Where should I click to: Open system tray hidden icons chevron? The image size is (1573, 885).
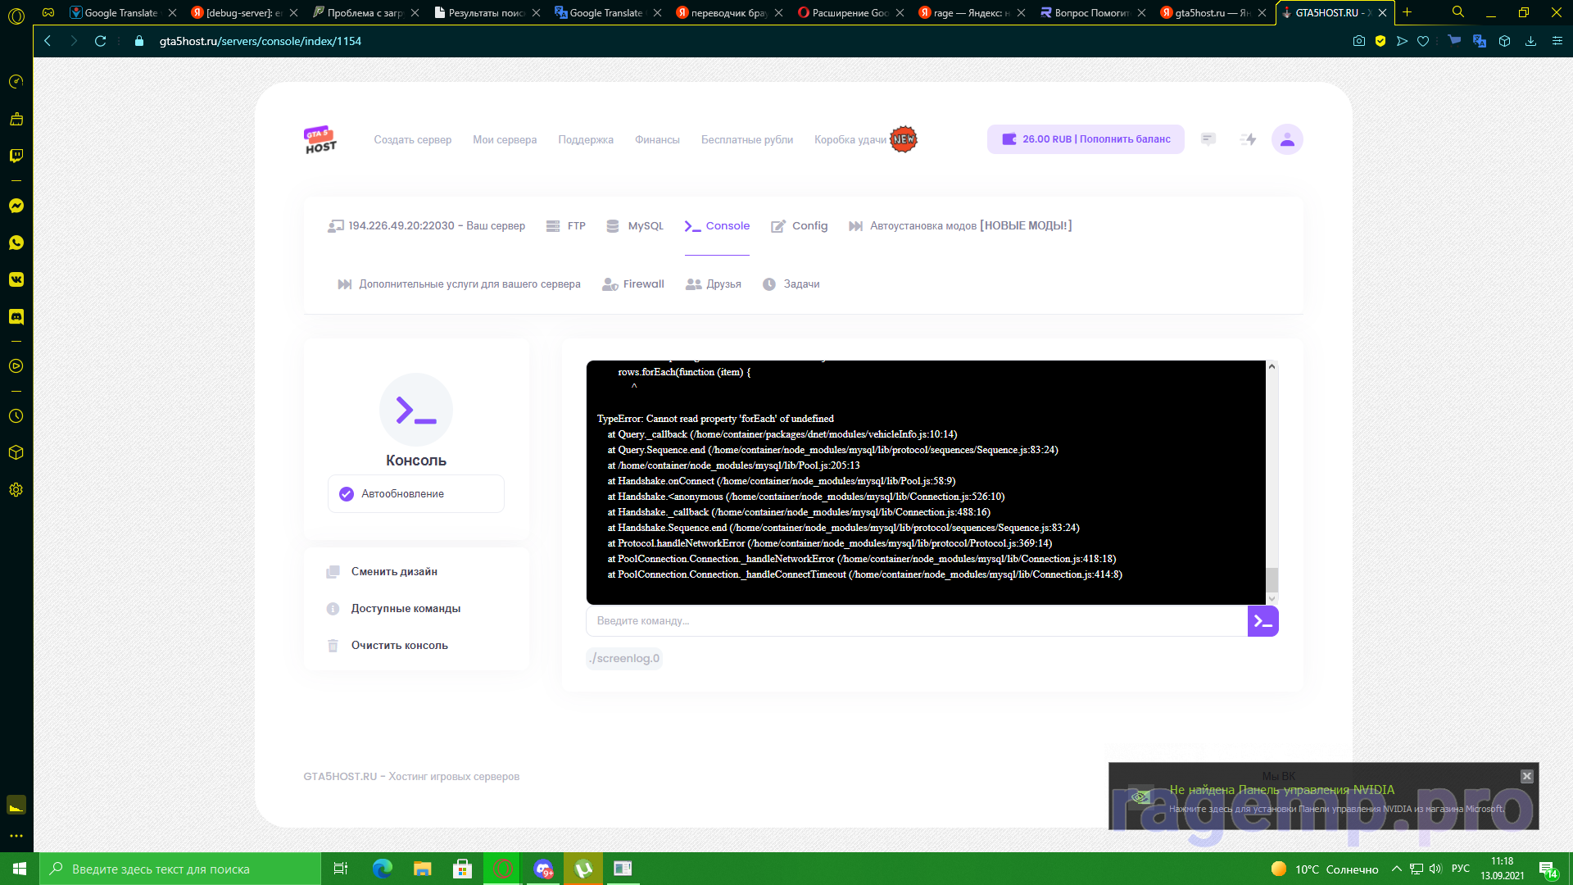coord(1396,869)
